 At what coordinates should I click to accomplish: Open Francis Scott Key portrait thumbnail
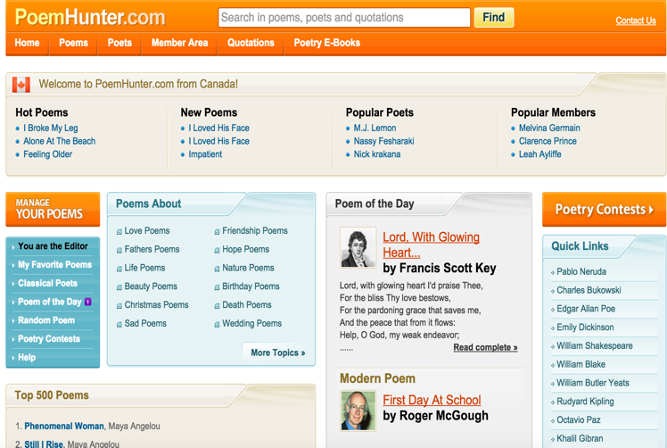pyautogui.click(x=358, y=247)
